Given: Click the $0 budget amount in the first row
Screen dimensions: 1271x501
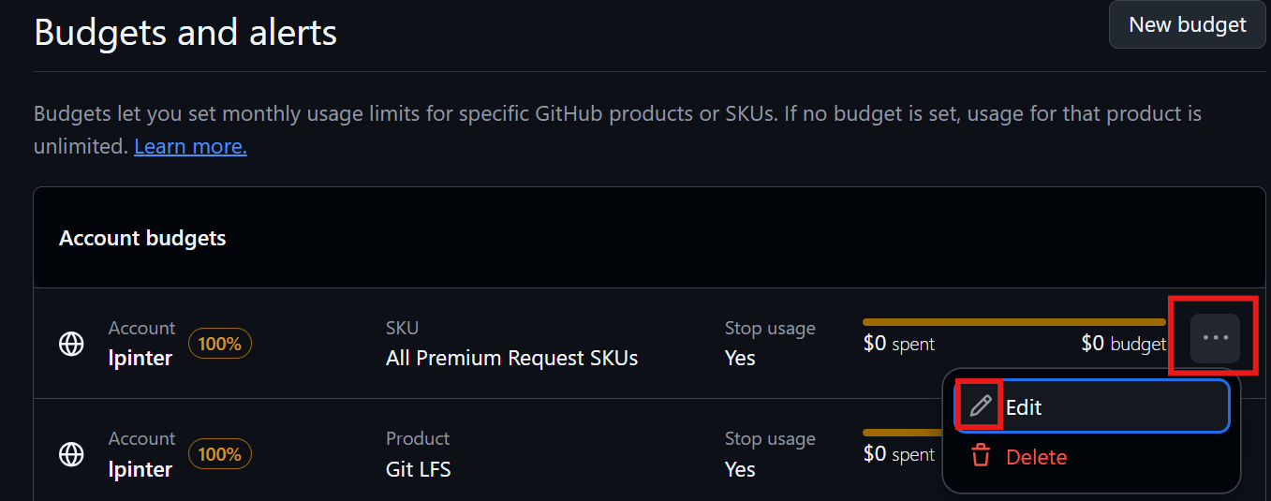Looking at the screenshot, I should coord(1123,344).
